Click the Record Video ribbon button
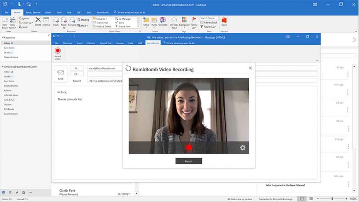Screen dimensions: 359x202 pyautogui.click(x=58, y=54)
